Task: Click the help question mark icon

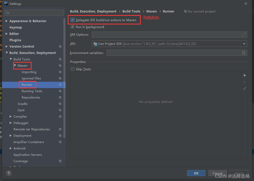Action: click(x=9, y=173)
